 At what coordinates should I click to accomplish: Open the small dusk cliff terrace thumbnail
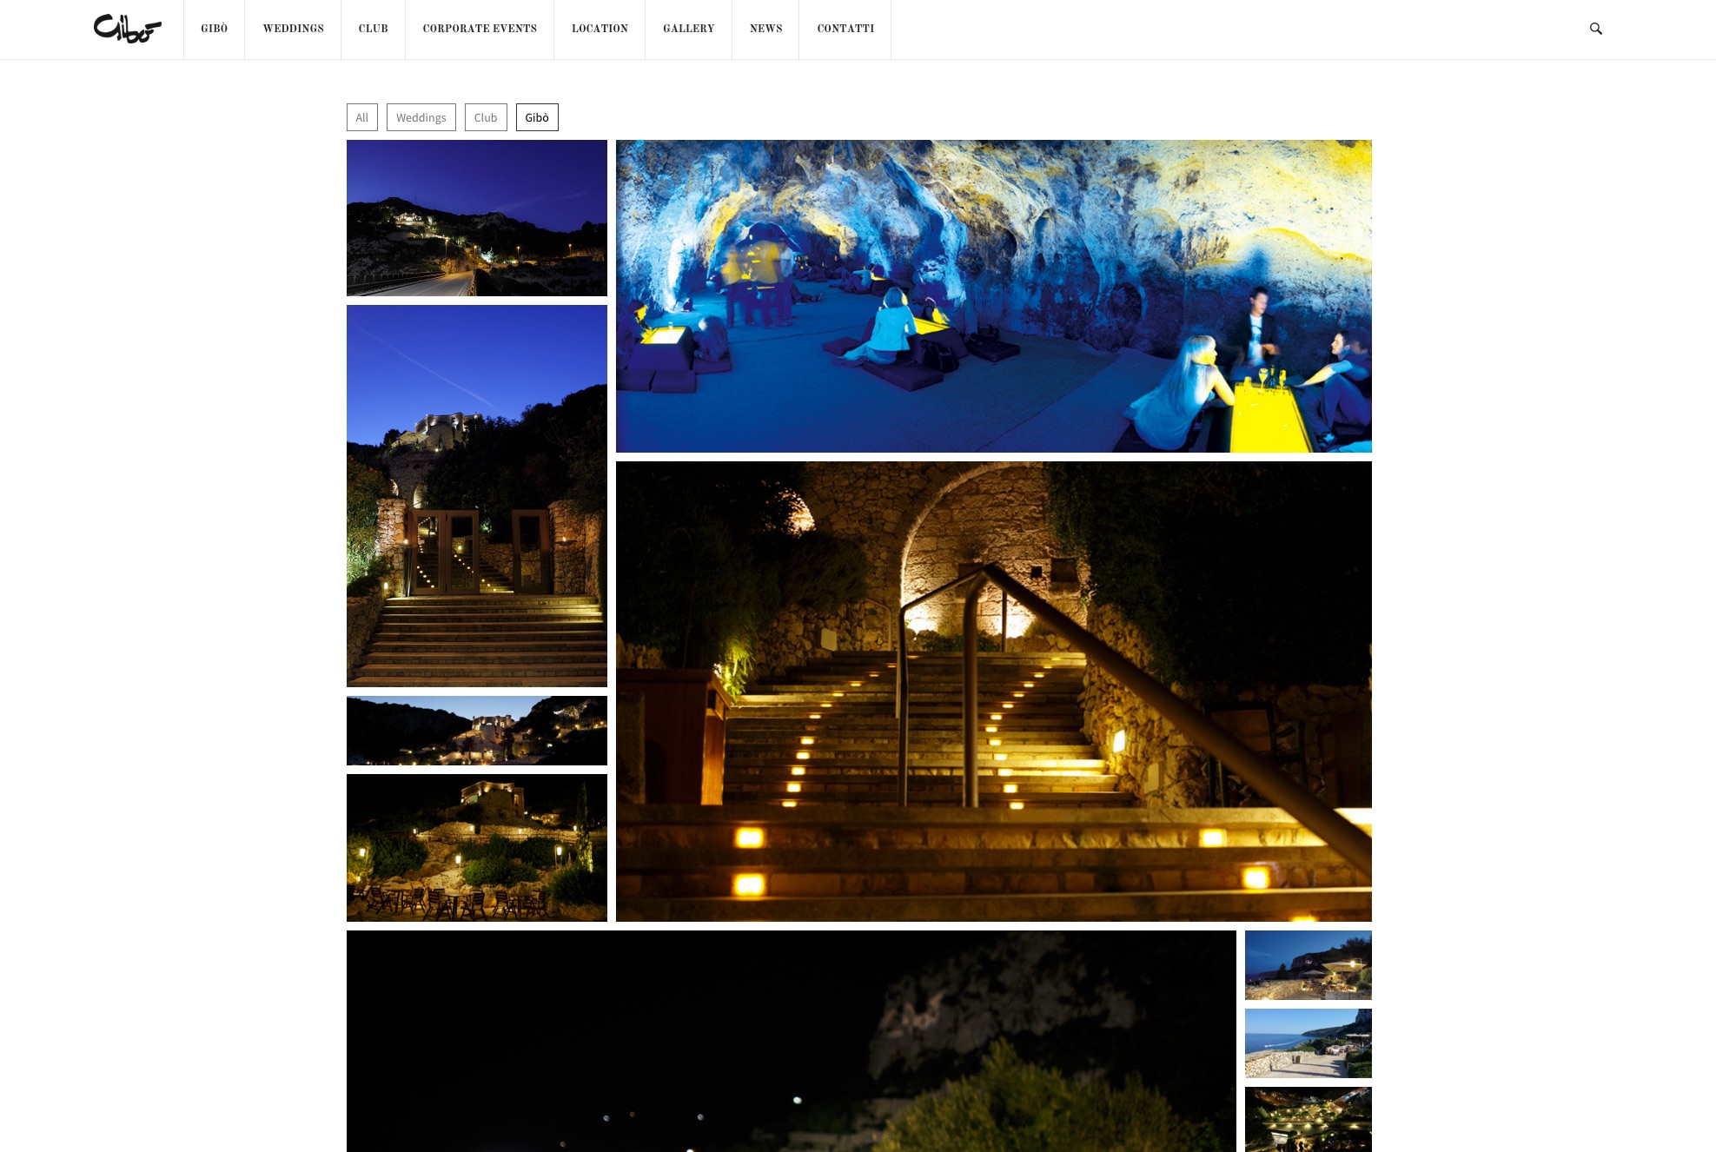pos(1309,965)
